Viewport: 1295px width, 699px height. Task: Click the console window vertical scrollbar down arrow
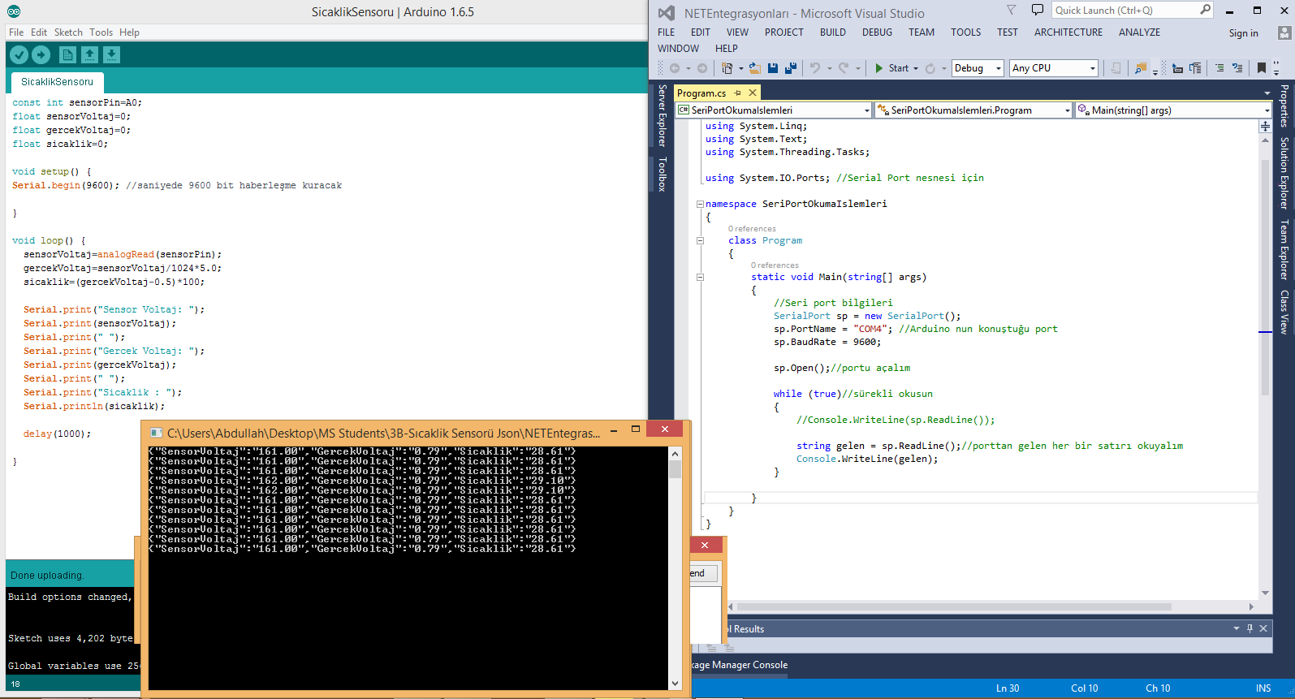pos(675,684)
